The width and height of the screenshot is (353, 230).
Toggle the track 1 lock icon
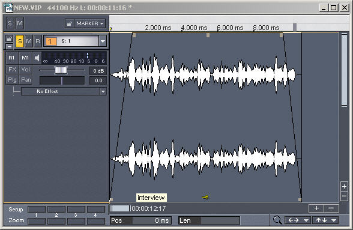click(x=9, y=38)
